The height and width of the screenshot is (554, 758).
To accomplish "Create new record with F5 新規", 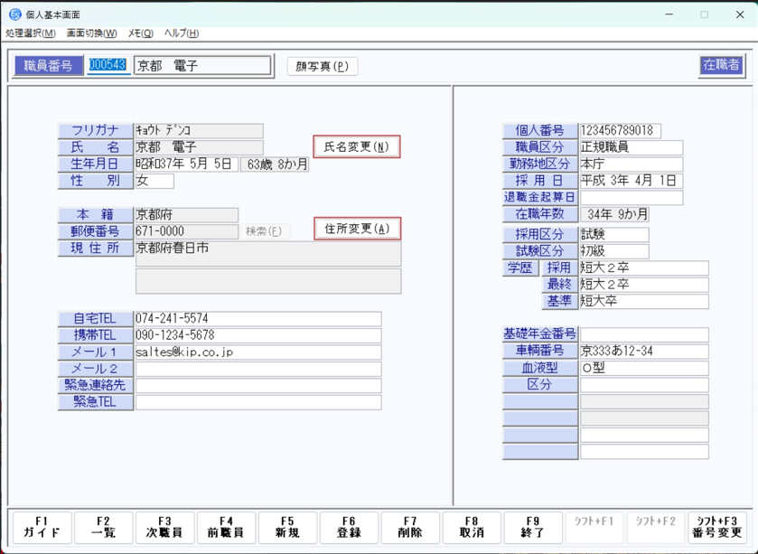I will (287, 528).
